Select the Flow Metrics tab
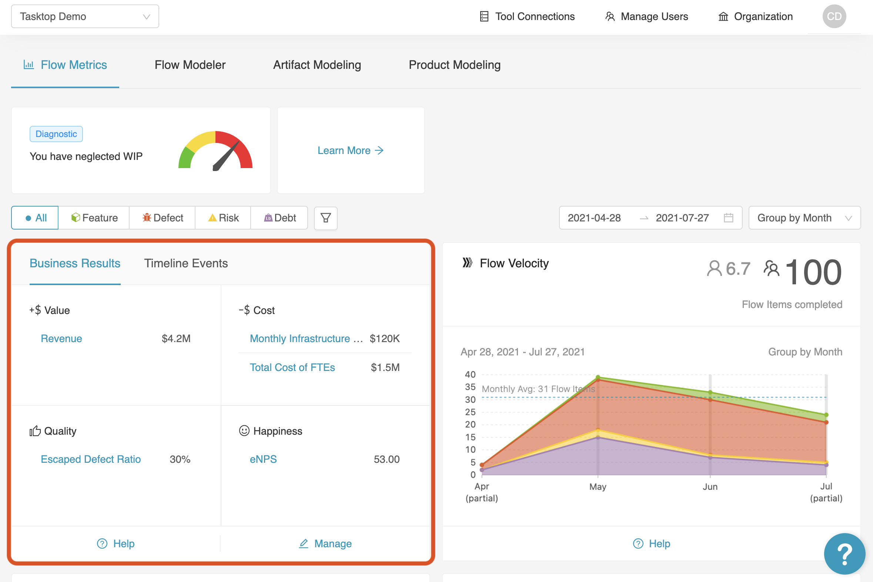 click(x=65, y=65)
